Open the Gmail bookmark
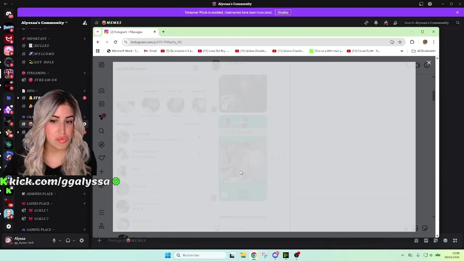 tap(150, 51)
